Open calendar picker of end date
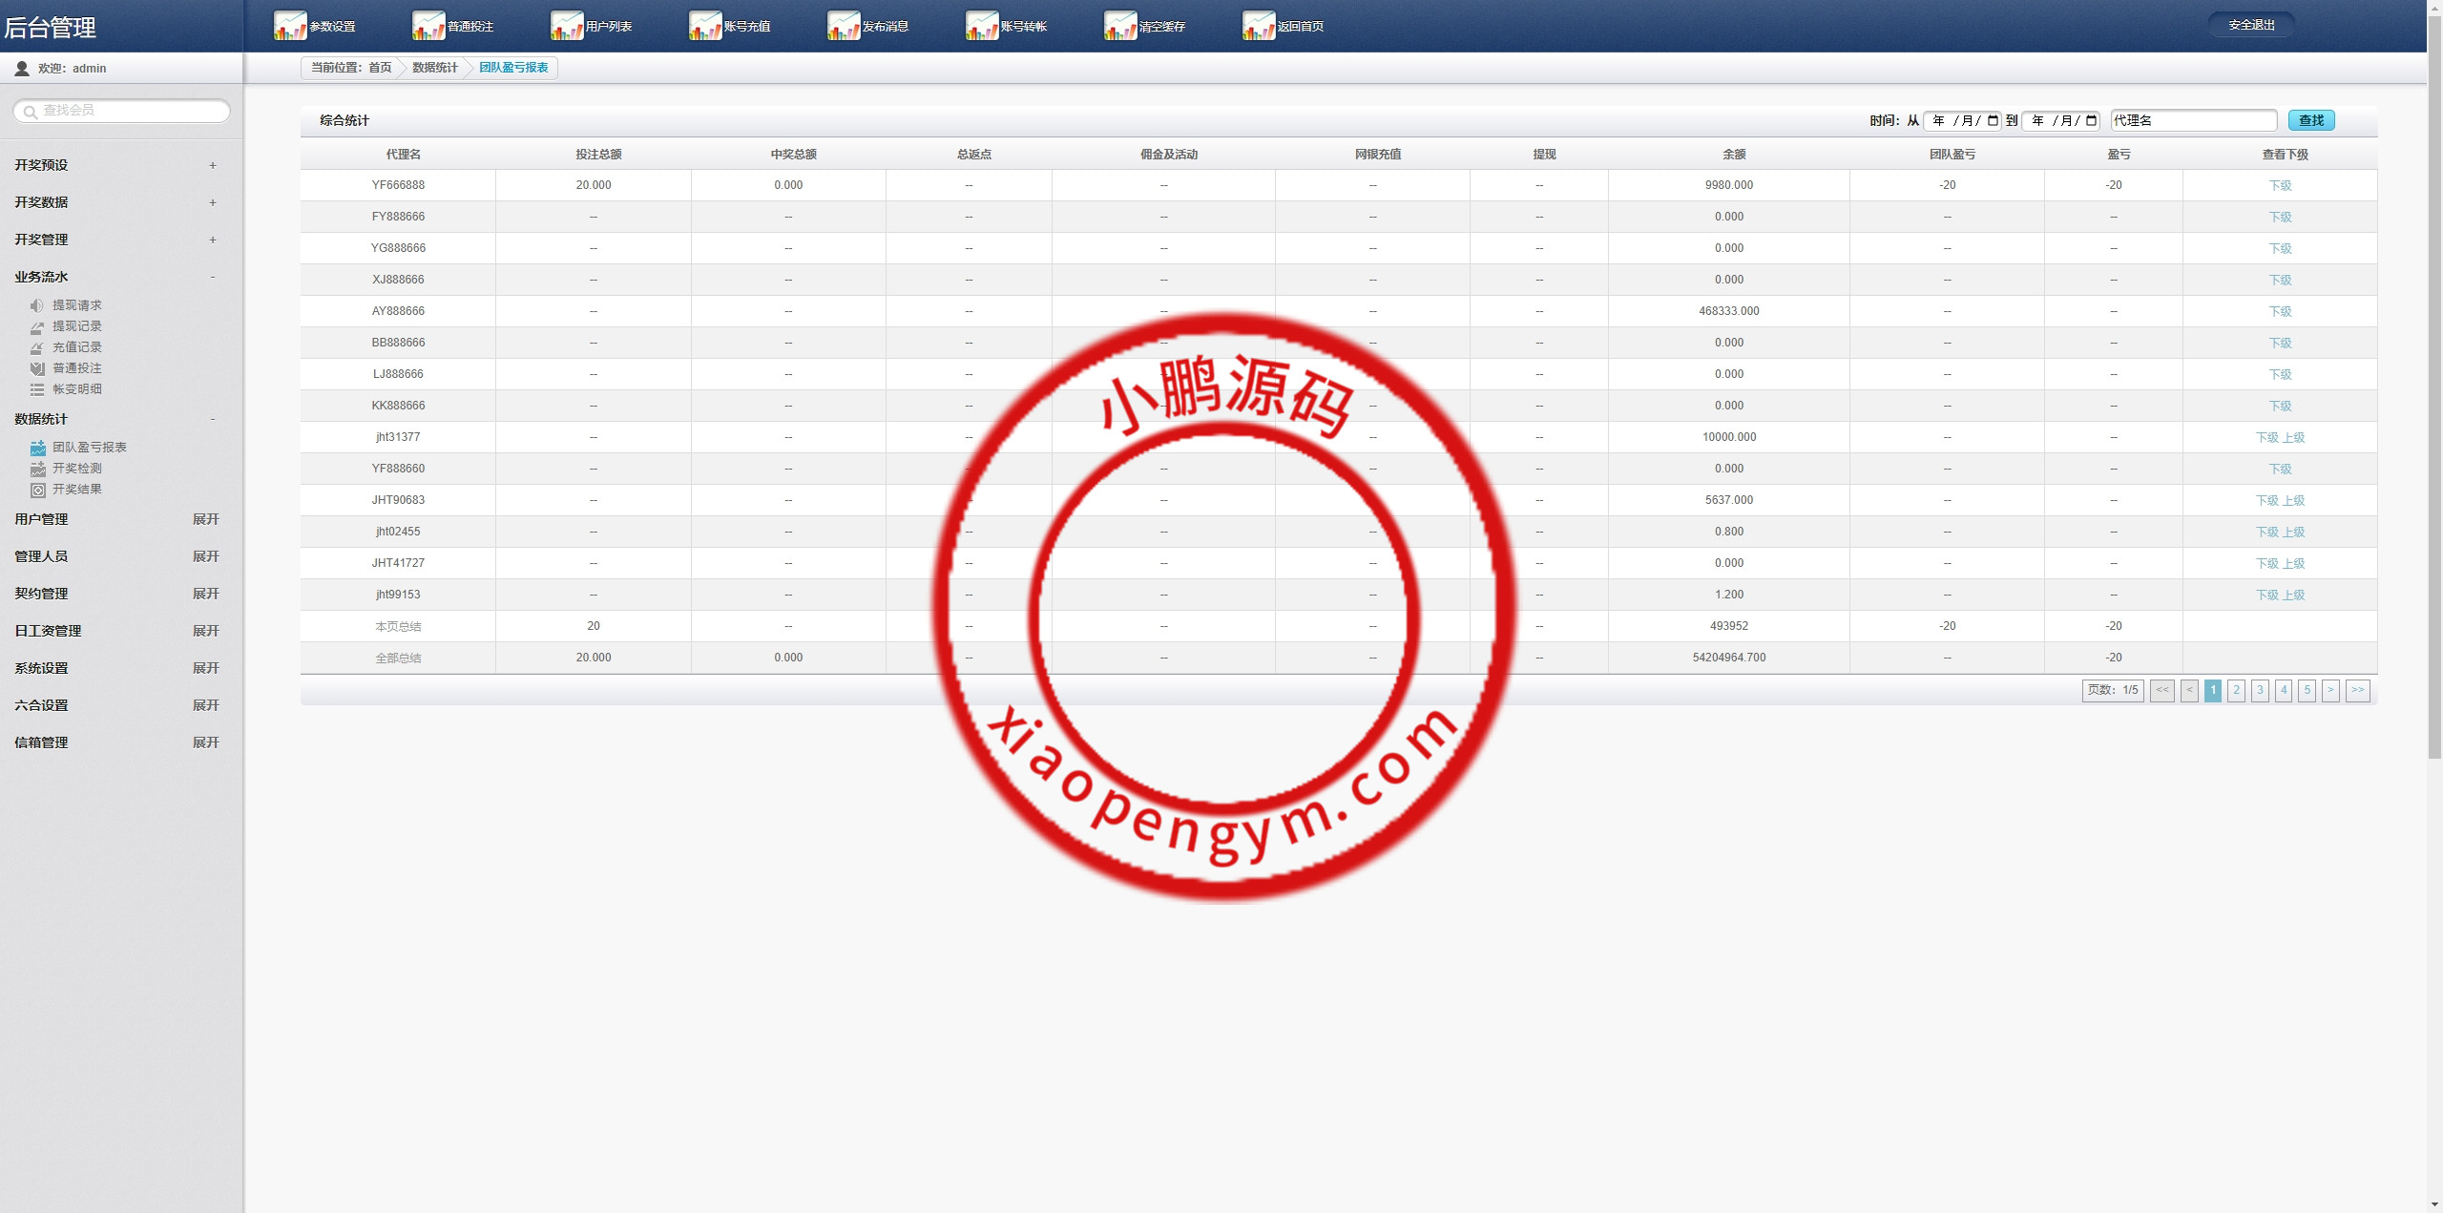The image size is (2443, 1213). pos(2091,120)
